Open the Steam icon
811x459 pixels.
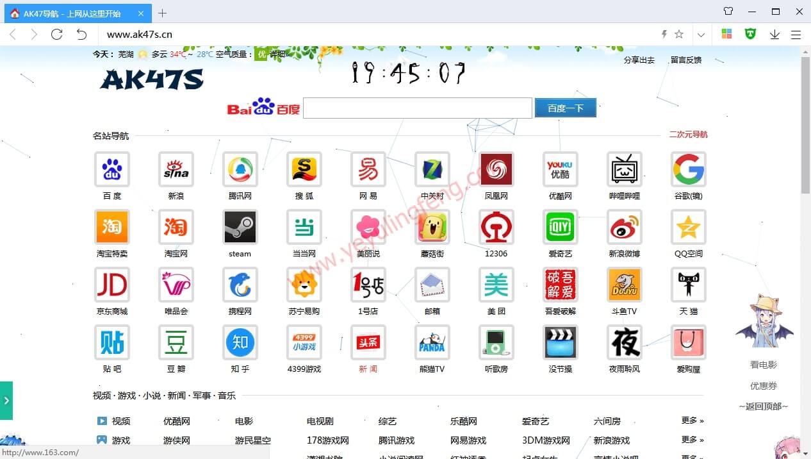[x=240, y=227]
